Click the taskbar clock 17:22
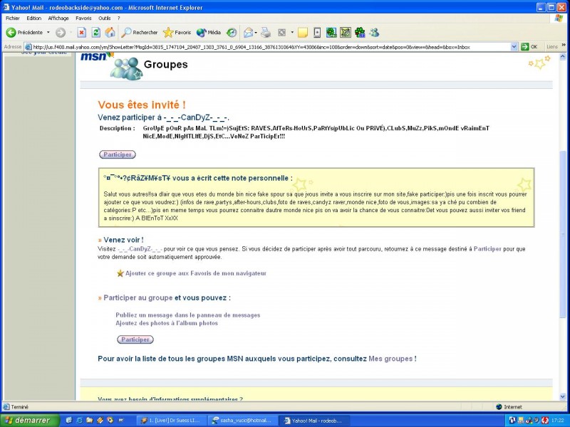The height and width of the screenshot is (427, 570). (x=558, y=421)
